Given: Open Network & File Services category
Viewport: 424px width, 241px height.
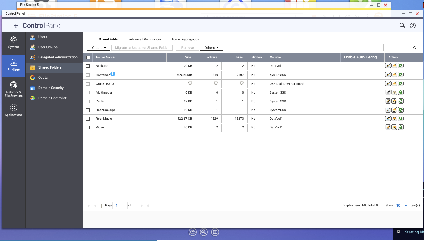Looking at the screenshot, I should (14, 89).
